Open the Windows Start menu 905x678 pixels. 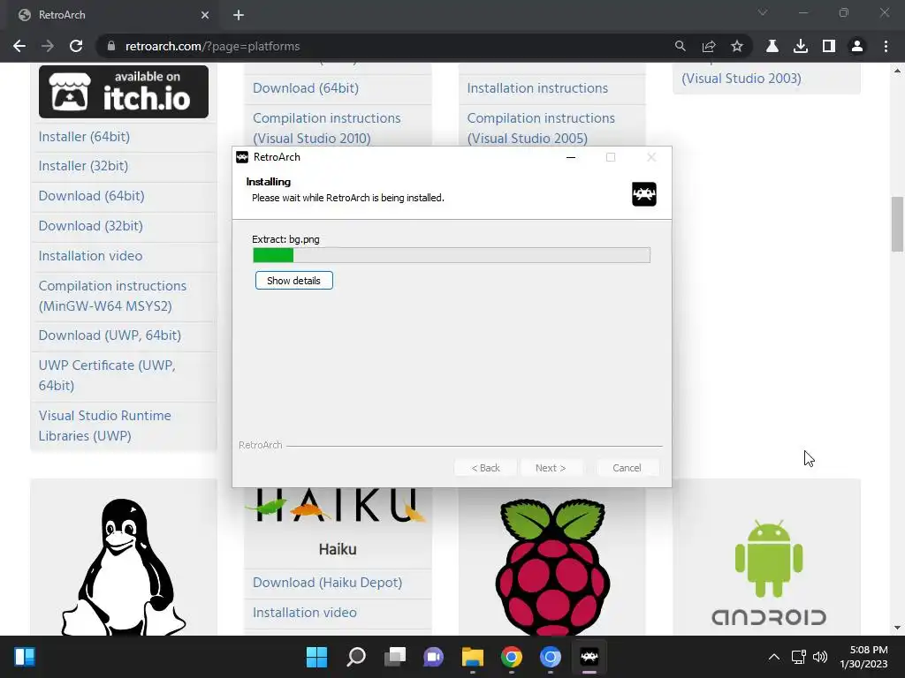click(x=316, y=657)
